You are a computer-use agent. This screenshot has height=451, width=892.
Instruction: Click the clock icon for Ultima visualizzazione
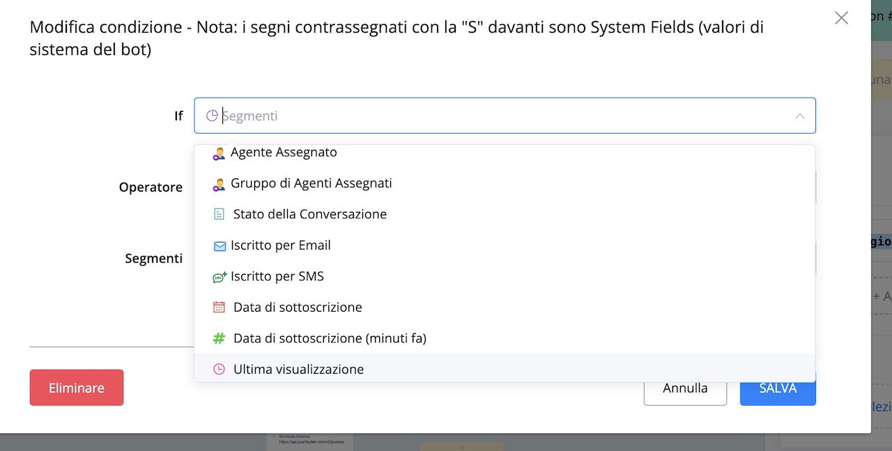coord(219,369)
